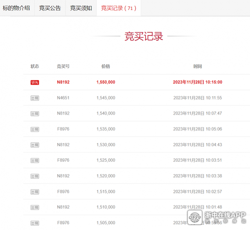Click bidder number N4651
250x230 pixels.
(x=63, y=98)
